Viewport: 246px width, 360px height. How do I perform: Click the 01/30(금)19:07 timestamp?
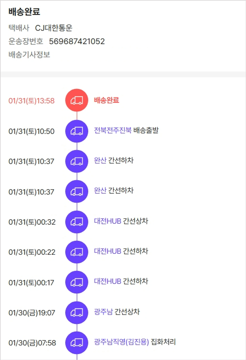[32, 313]
